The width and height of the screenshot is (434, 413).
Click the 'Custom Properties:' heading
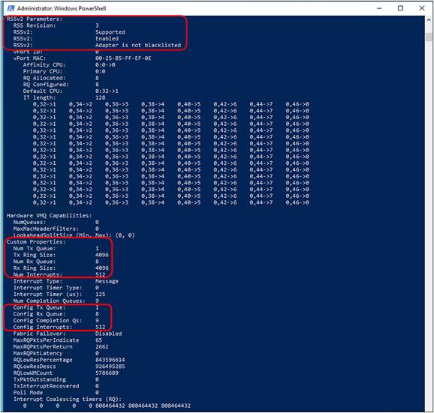36,242
